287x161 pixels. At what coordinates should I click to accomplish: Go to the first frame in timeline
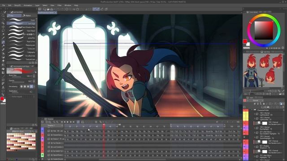pos(62,122)
